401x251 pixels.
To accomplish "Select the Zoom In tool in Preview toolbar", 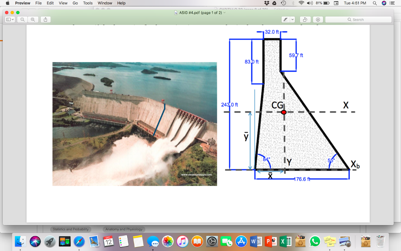I will tap(33, 19).
